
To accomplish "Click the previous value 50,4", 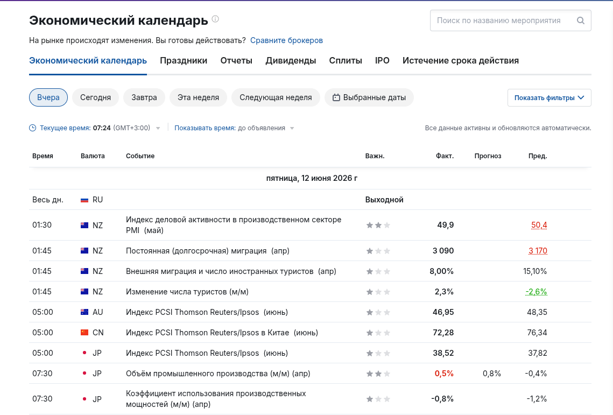I will (x=539, y=225).
